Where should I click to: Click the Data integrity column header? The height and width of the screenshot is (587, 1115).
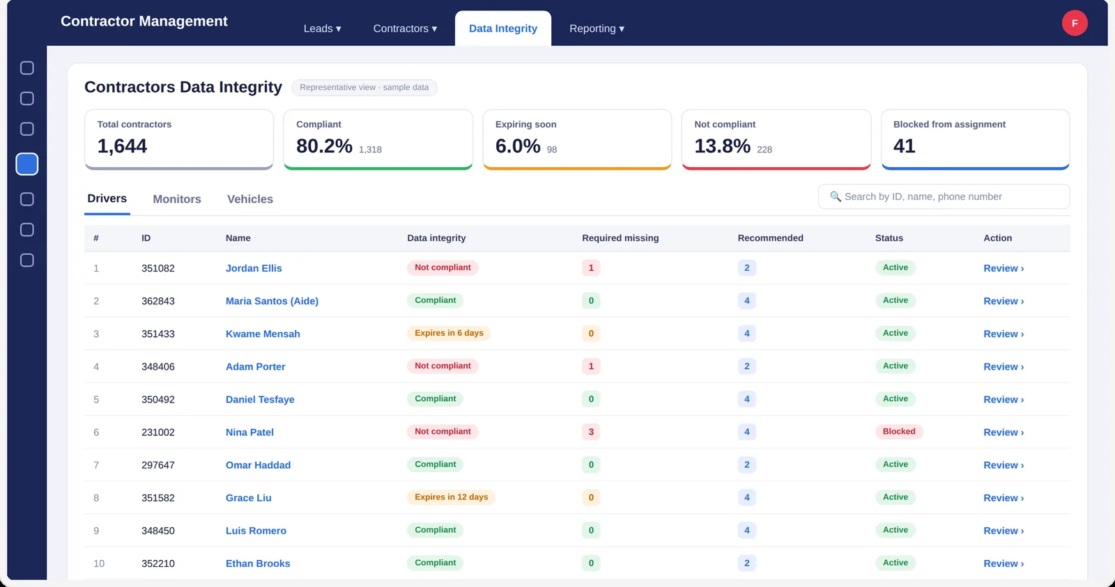tap(436, 238)
